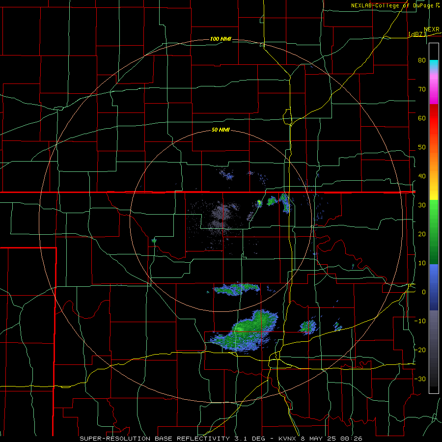Click the 20 value on the dBZ scale
The height and width of the screenshot is (442, 442).
point(422,234)
